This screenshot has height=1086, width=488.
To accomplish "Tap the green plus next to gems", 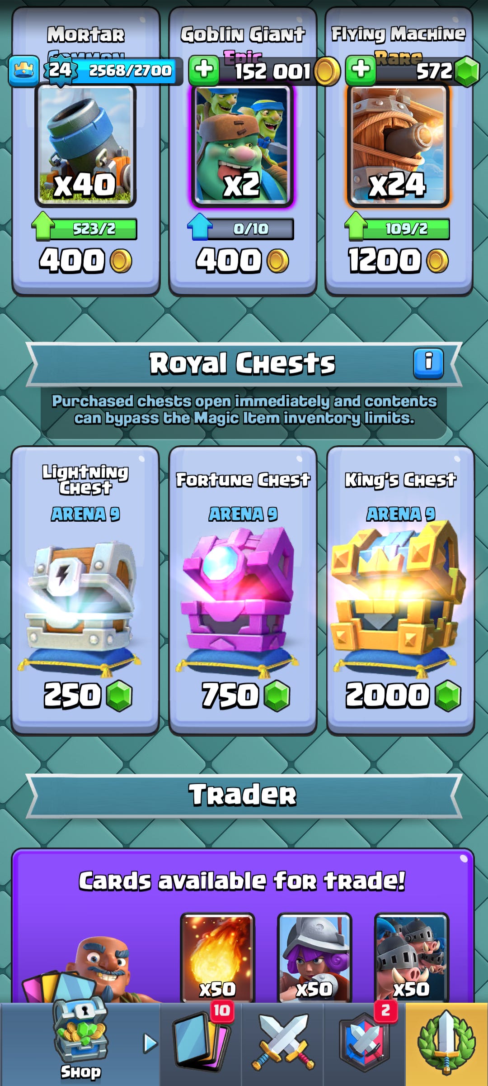I will tap(361, 71).
